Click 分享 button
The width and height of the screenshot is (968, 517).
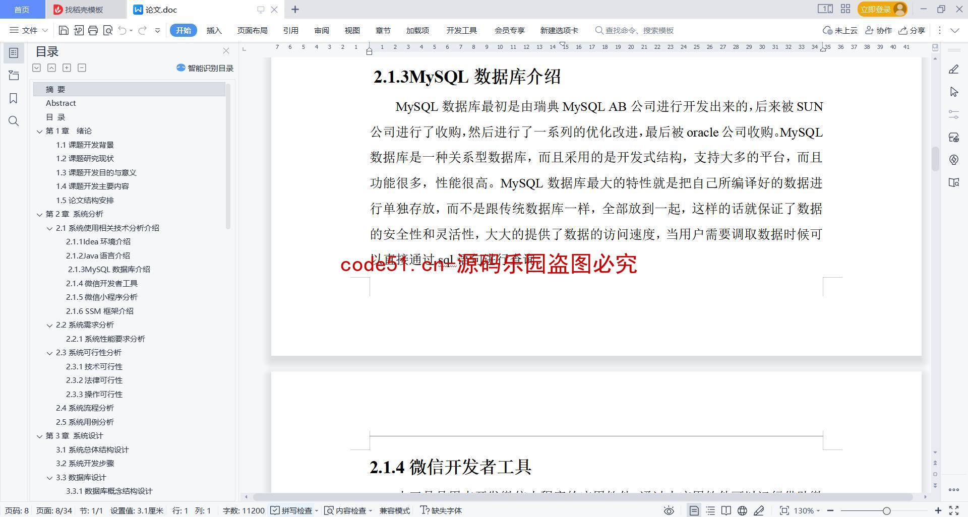(x=912, y=30)
